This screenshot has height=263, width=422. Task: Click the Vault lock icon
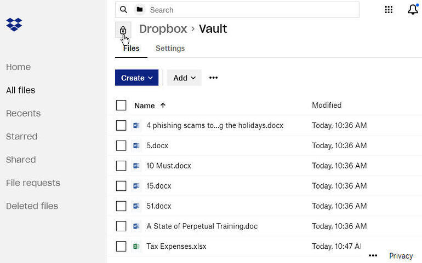coord(123,30)
